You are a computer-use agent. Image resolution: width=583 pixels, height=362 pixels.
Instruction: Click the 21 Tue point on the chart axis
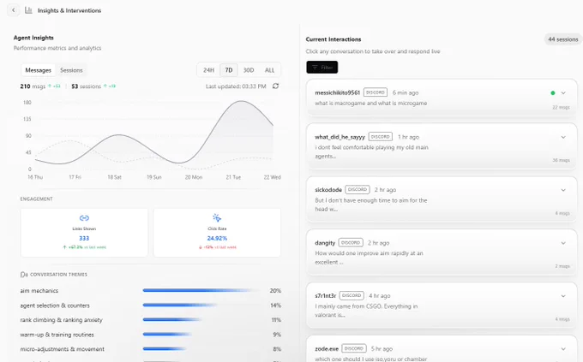pyautogui.click(x=233, y=177)
